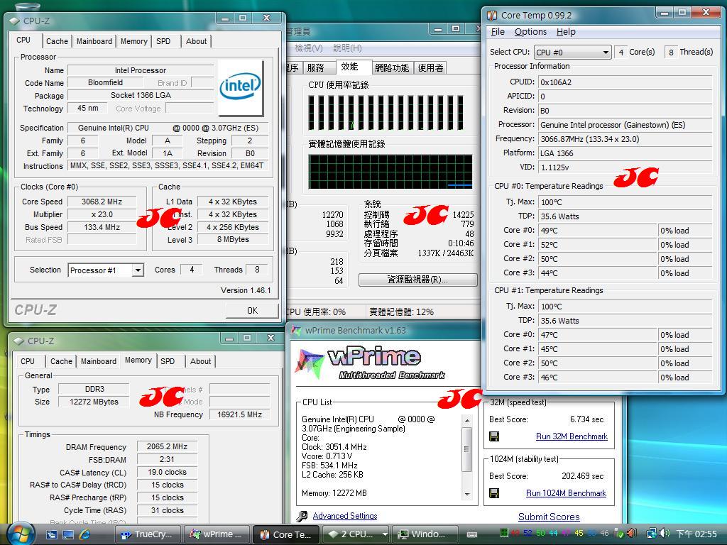Switch to Cache tab in top CPU-Z
Viewport: 727px width, 545px height.
click(x=57, y=41)
